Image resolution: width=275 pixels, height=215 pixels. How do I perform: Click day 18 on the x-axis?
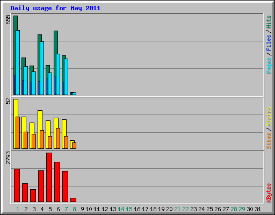click(153, 209)
